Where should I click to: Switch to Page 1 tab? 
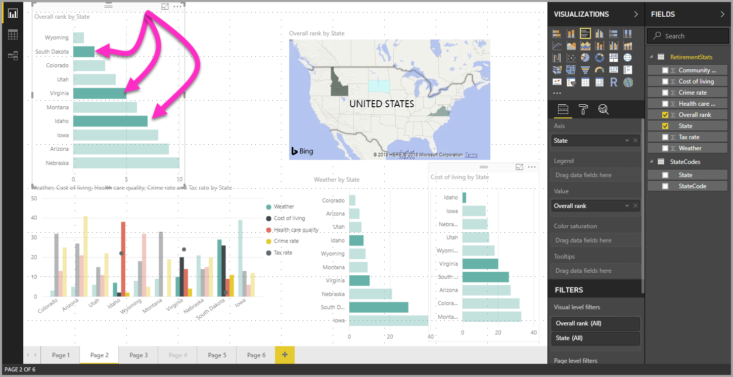pos(61,355)
